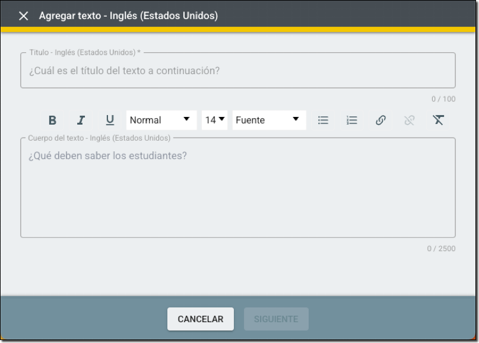Close the Agregar texto dialog
The width and height of the screenshot is (479, 343).
tap(23, 16)
